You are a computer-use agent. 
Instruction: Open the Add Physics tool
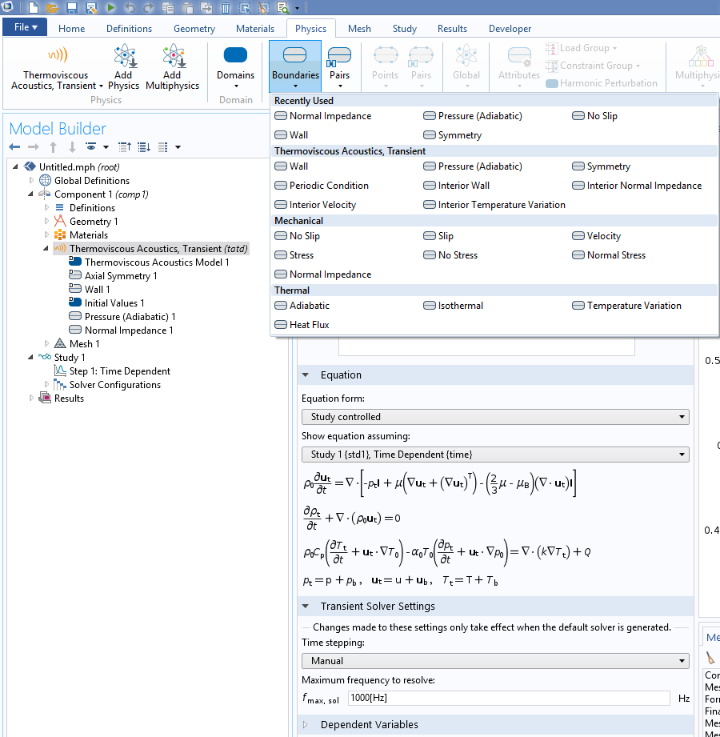[123, 66]
